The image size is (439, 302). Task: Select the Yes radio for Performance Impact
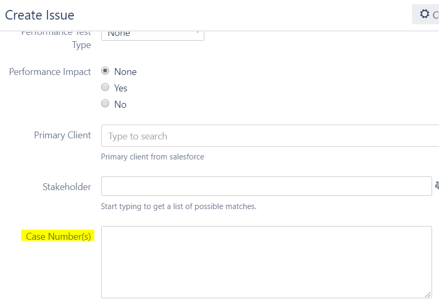pyautogui.click(x=105, y=87)
